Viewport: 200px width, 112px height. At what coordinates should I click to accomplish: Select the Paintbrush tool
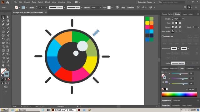(8, 32)
